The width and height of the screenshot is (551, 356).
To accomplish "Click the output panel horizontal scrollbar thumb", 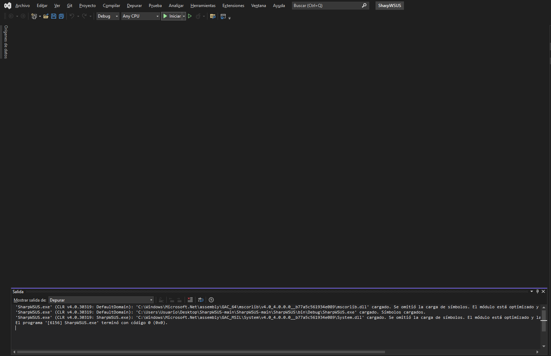I will [201, 352].
